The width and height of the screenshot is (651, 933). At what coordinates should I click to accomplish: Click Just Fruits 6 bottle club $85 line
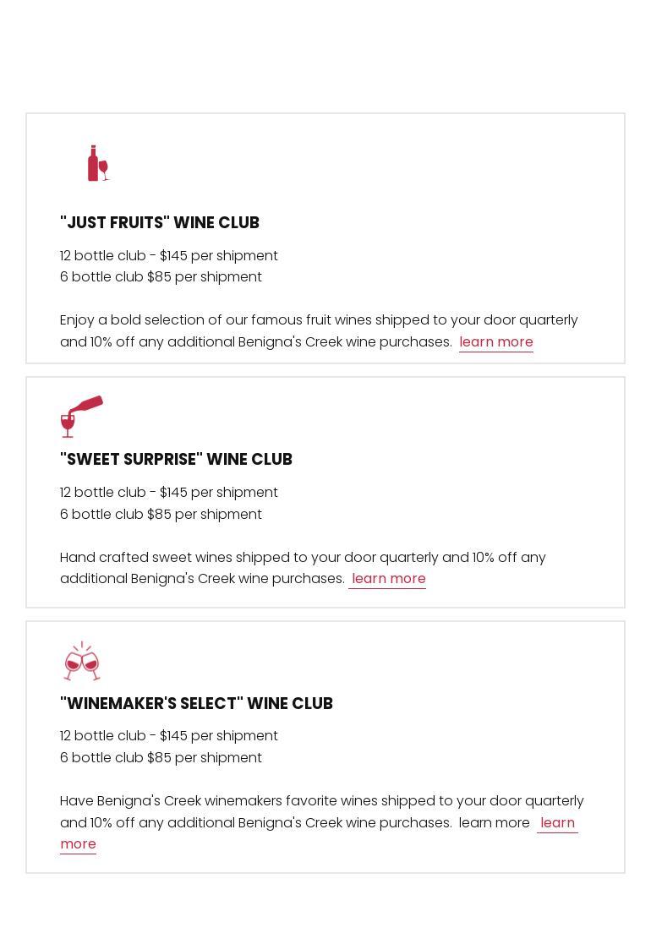click(x=161, y=277)
